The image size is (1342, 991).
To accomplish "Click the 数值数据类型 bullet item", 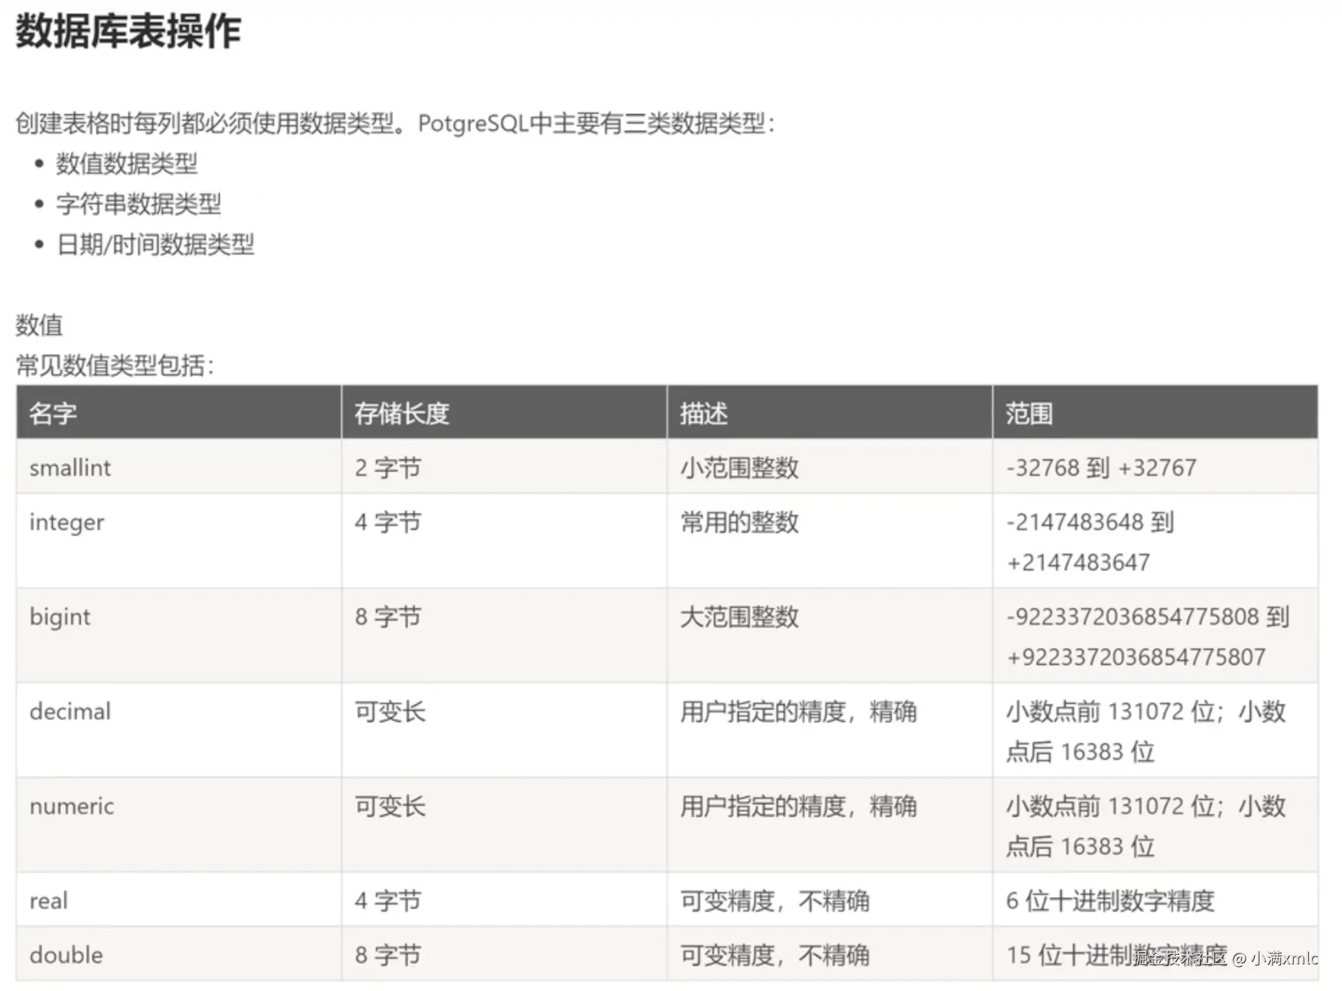I will [x=126, y=164].
